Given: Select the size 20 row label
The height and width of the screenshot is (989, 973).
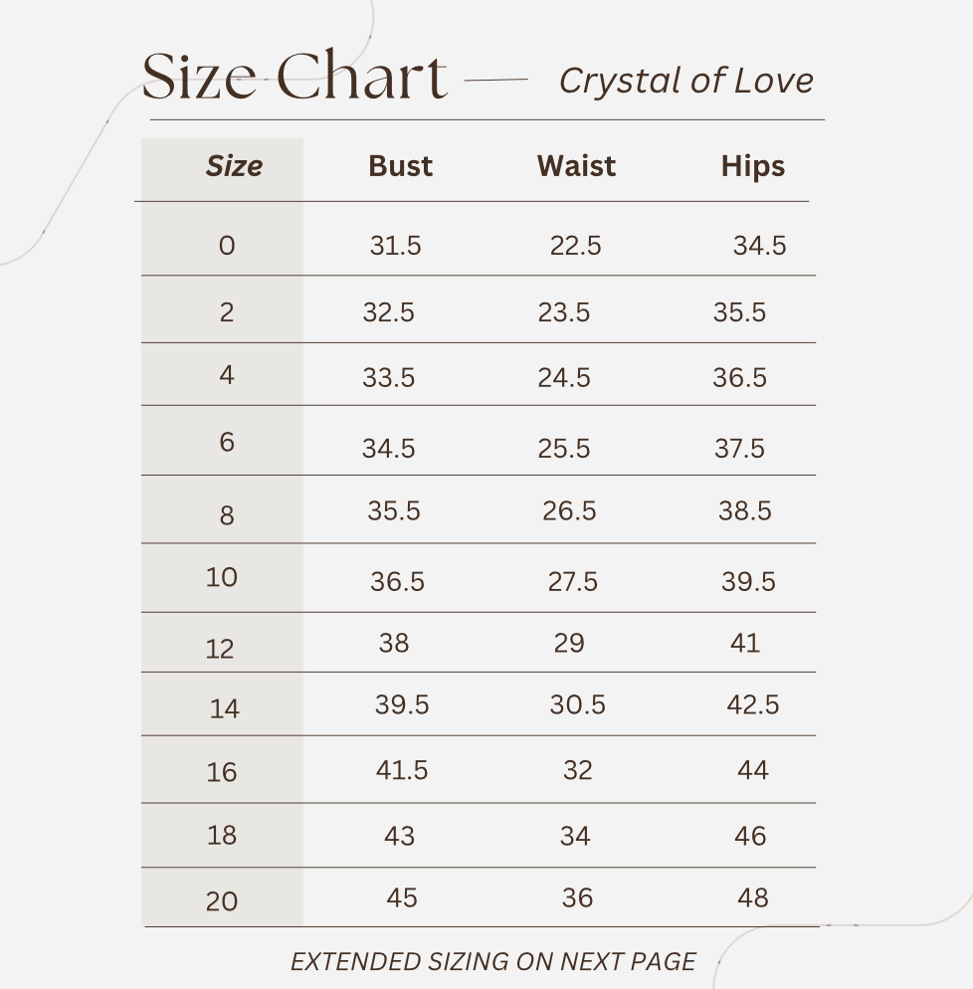Looking at the screenshot, I should pos(222,901).
